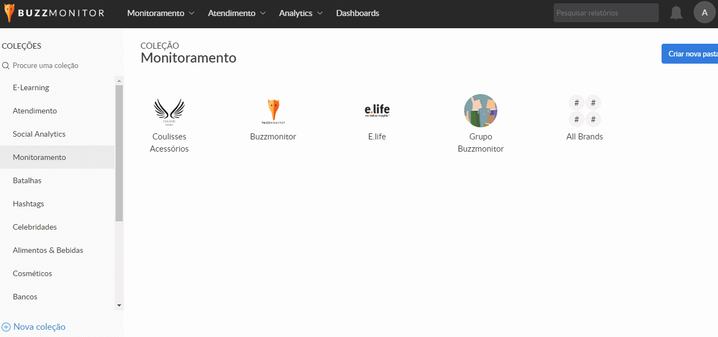Image resolution: width=718 pixels, height=337 pixels.
Task: Click the Buzzmonitor fox logo
Action: (x=10, y=13)
